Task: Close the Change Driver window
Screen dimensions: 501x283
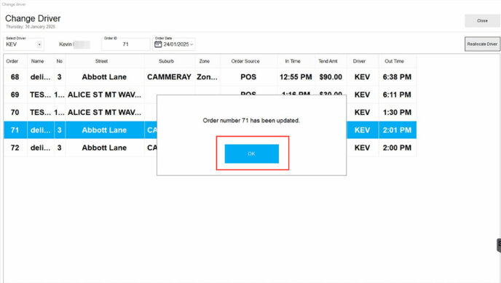Action: 482,21
